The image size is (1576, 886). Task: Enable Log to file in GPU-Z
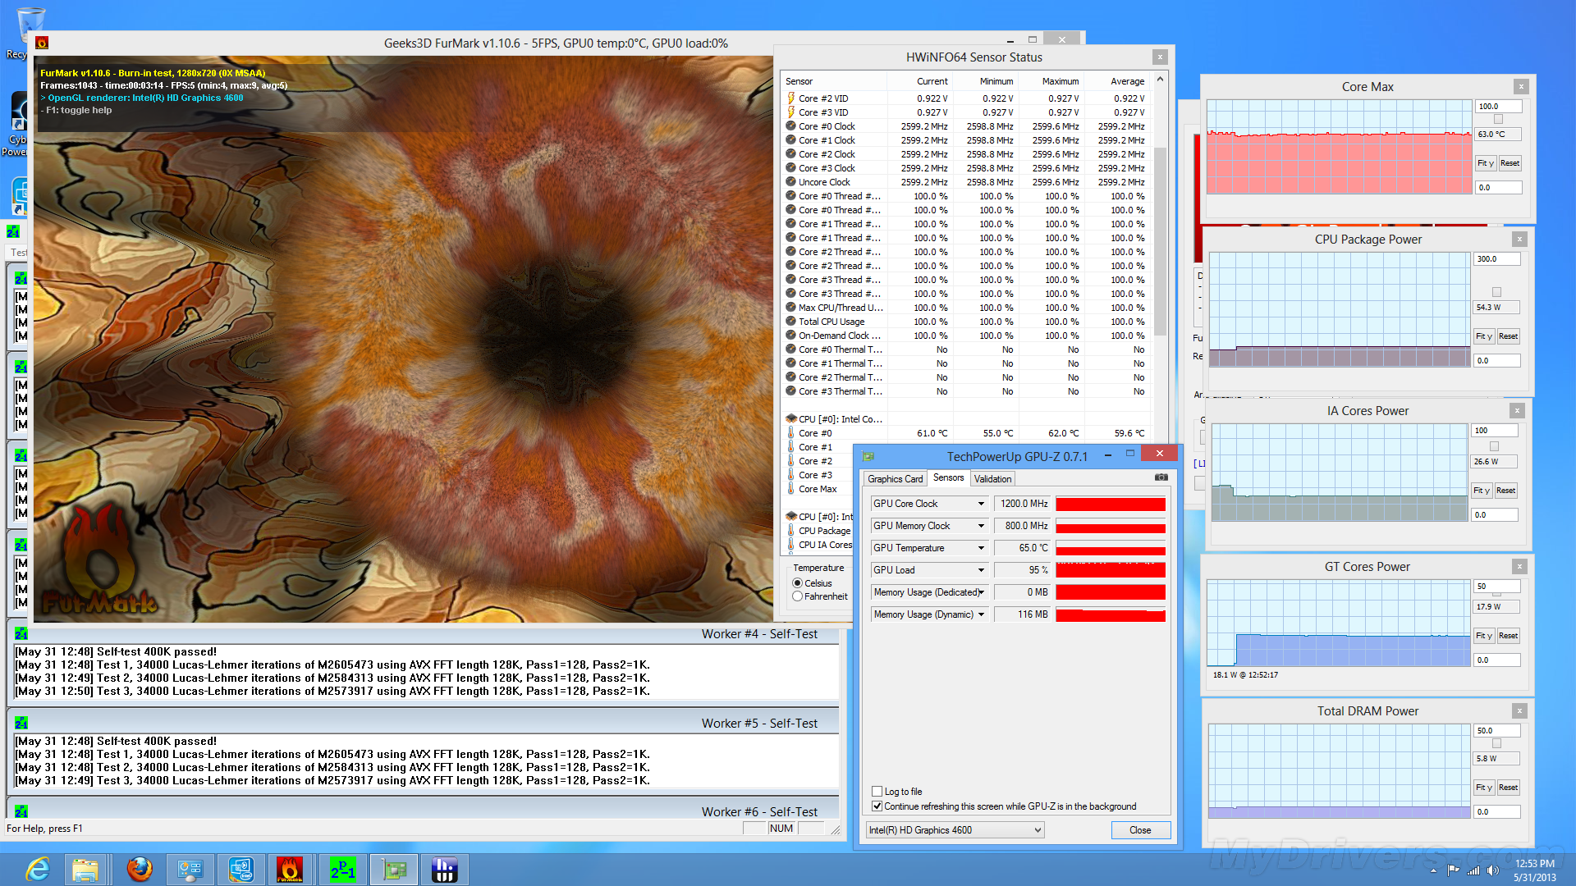coord(877,792)
